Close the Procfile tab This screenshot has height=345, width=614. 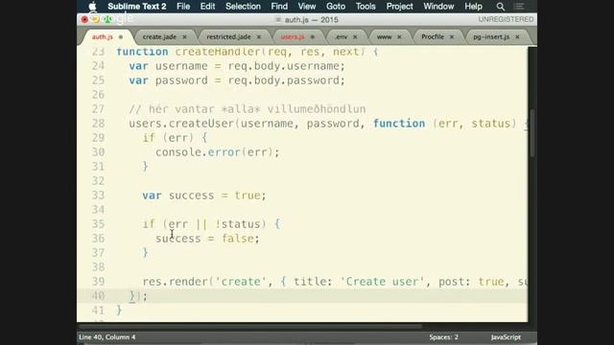pos(452,36)
